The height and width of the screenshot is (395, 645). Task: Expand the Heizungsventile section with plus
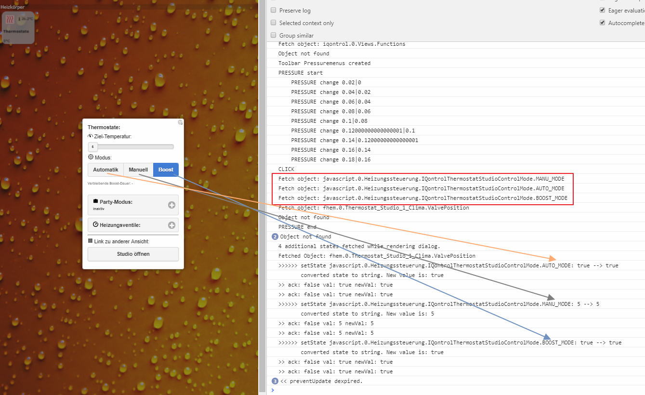(x=171, y=225)
